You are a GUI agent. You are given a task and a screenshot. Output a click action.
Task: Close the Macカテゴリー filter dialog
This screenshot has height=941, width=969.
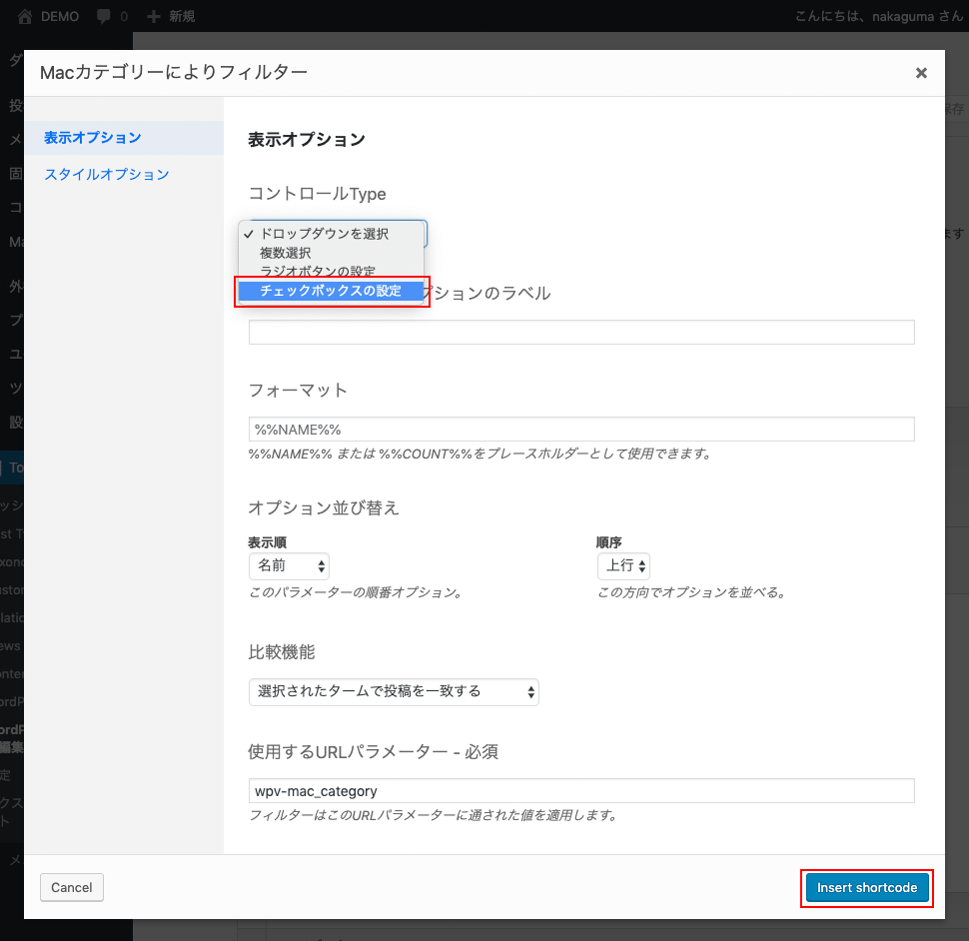(921, 73)
